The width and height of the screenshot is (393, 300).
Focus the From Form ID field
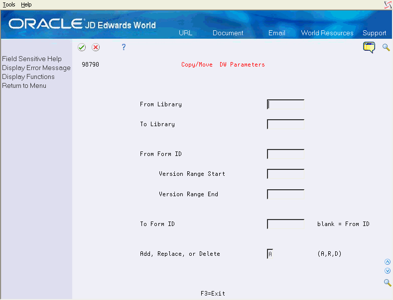click(285, 154)
